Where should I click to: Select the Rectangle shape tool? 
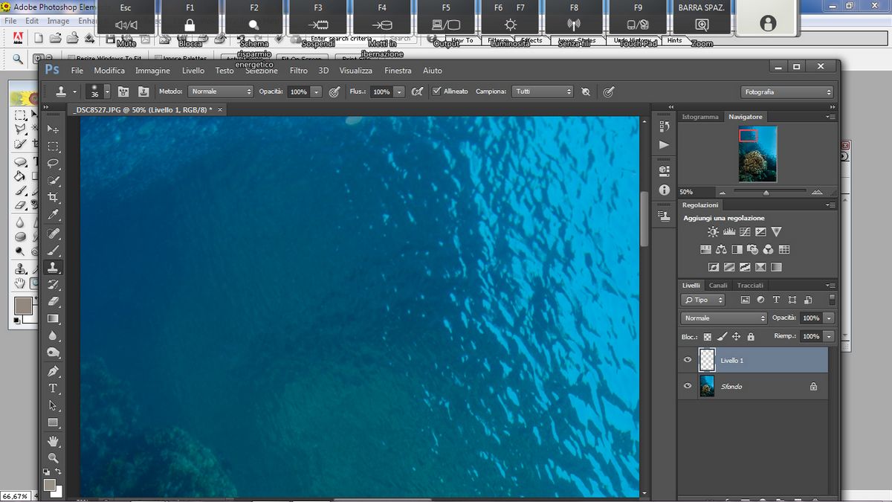click(x=53, y=422)
